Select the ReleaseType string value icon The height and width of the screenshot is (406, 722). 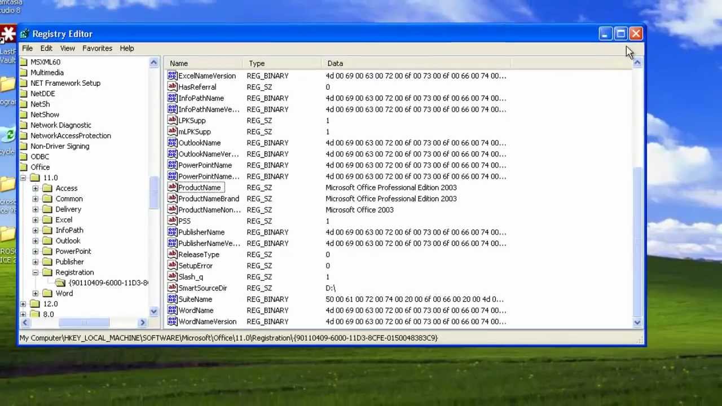pos(172,254)
